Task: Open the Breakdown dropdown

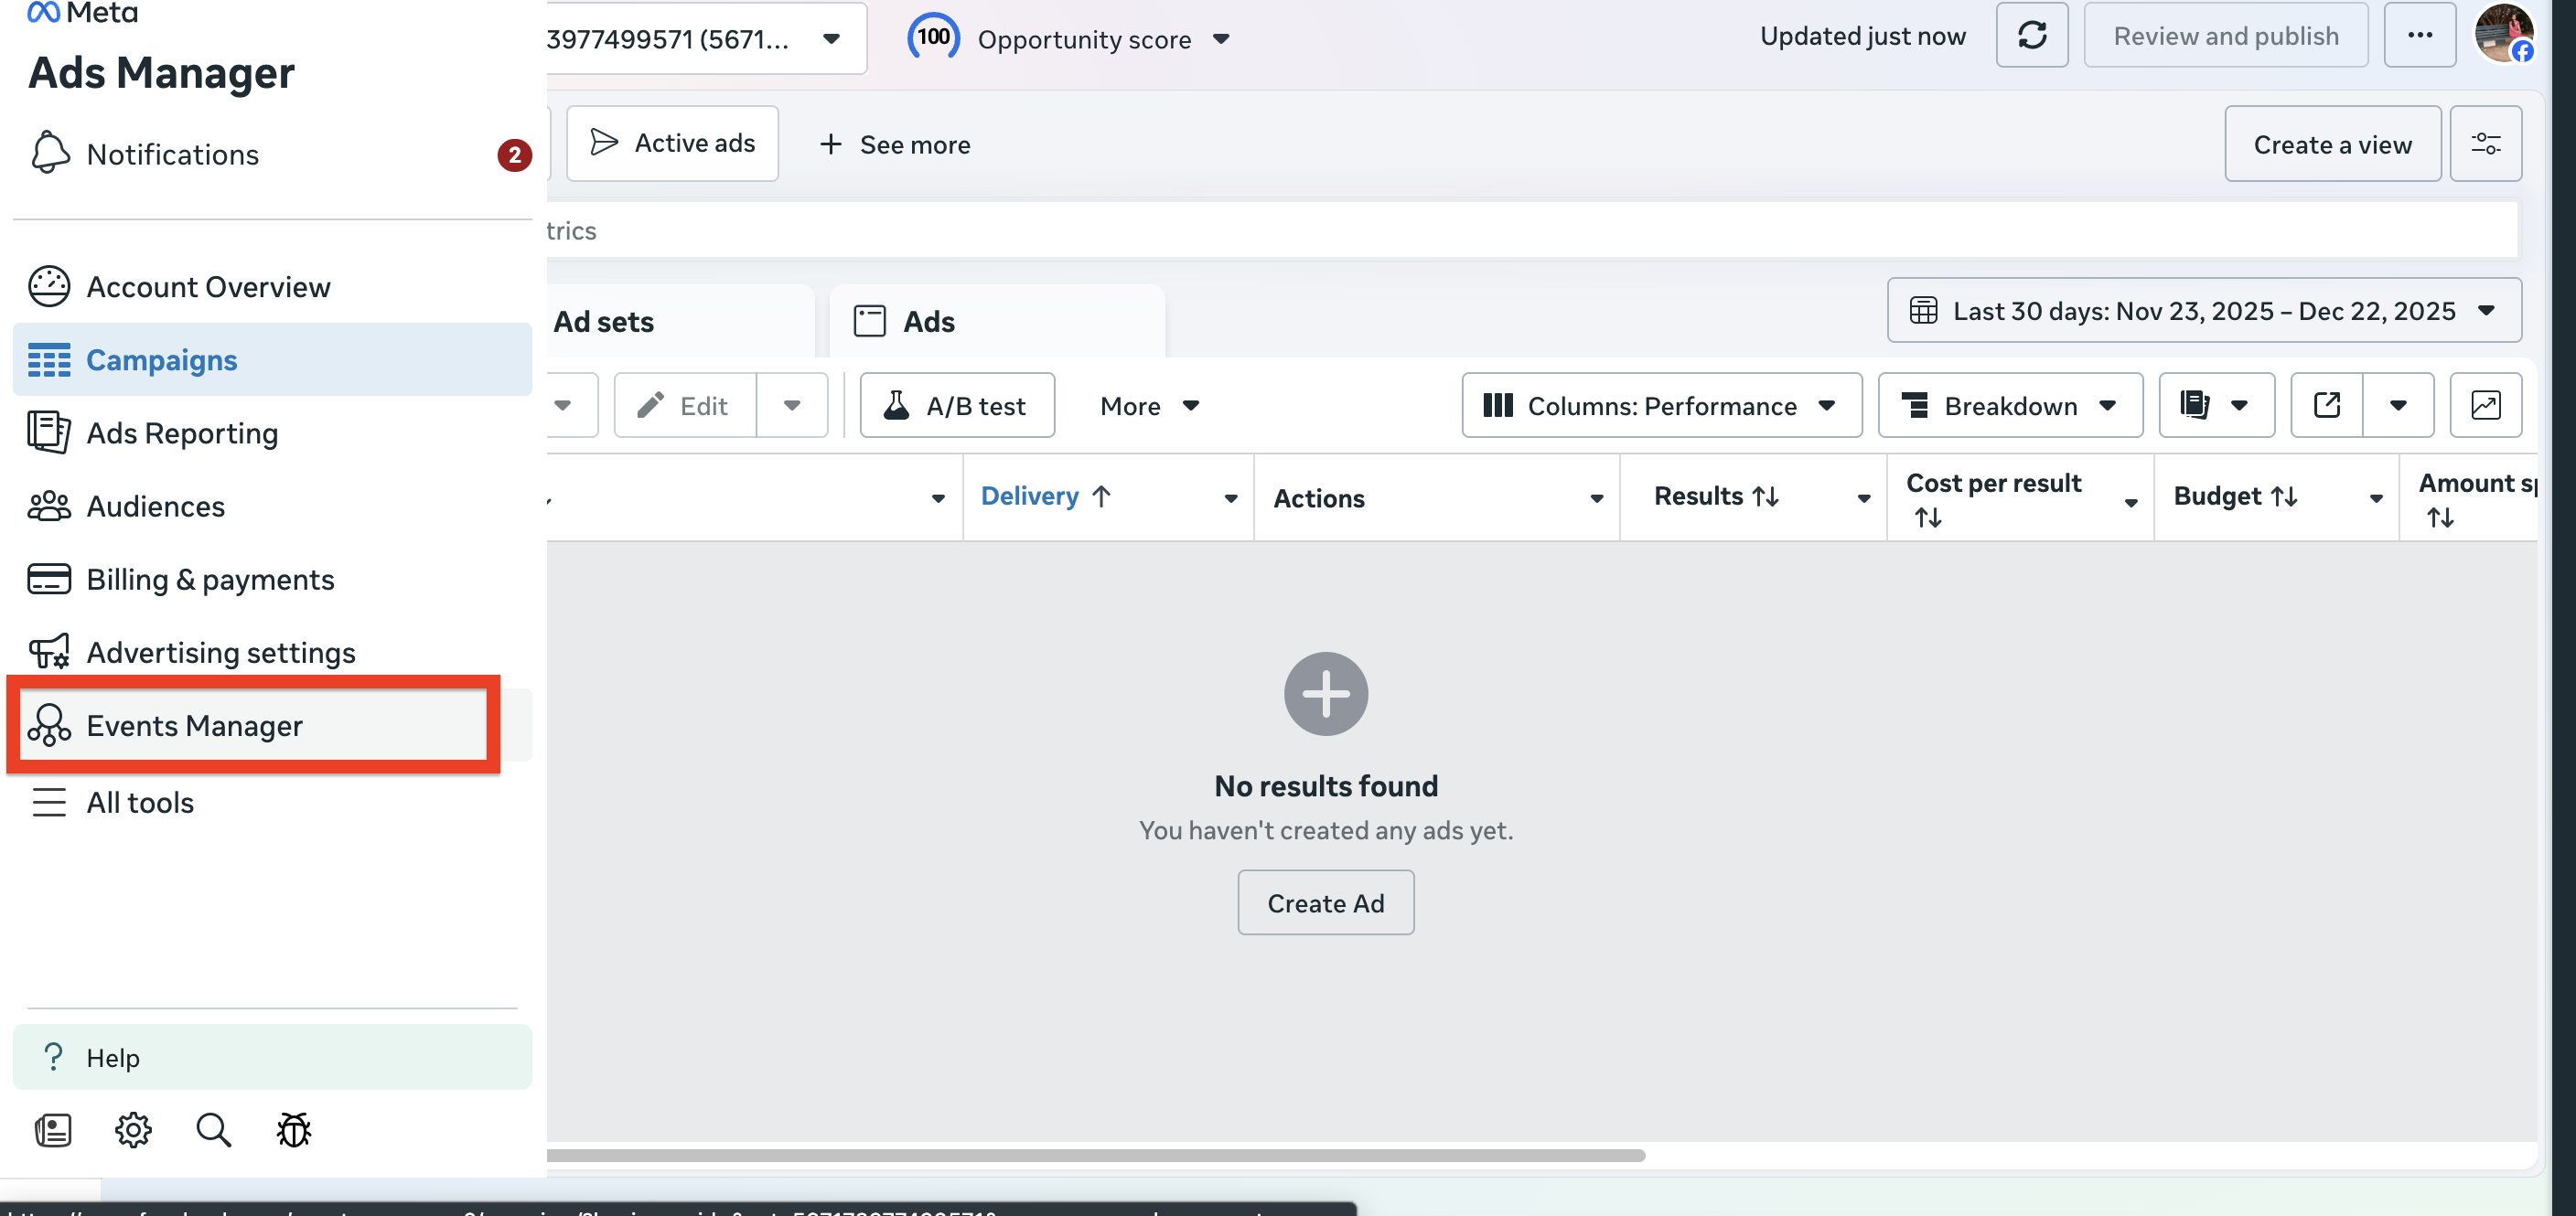Action: coord(2010,406)
